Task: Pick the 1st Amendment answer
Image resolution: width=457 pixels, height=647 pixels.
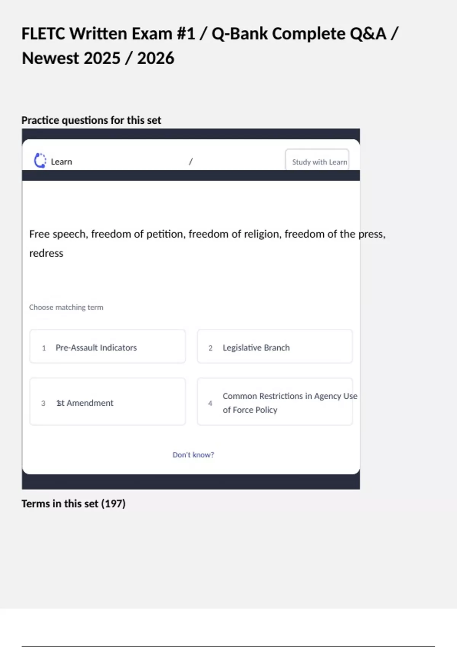Action: pos(107,402)
